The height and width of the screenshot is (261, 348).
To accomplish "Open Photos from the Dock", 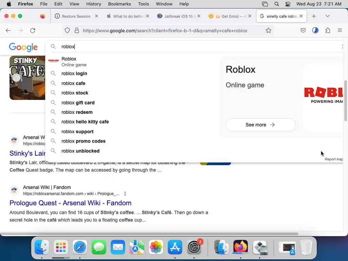I will (x=156, y=247).
